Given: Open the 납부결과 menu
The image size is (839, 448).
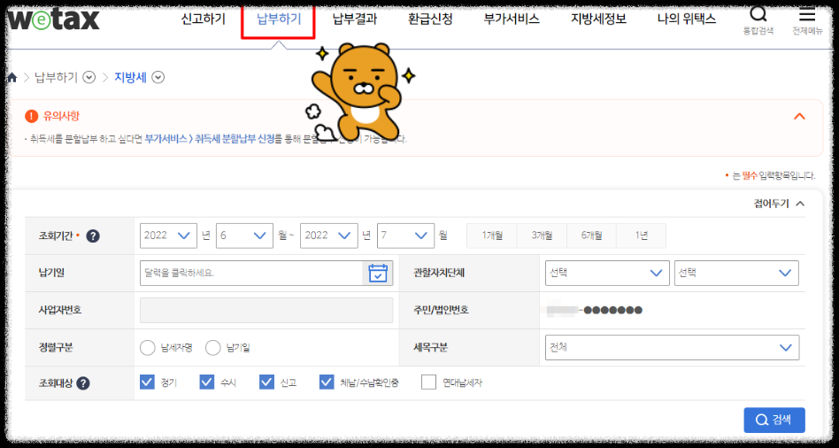Looking at the screenshot, I should coord(355,19).
